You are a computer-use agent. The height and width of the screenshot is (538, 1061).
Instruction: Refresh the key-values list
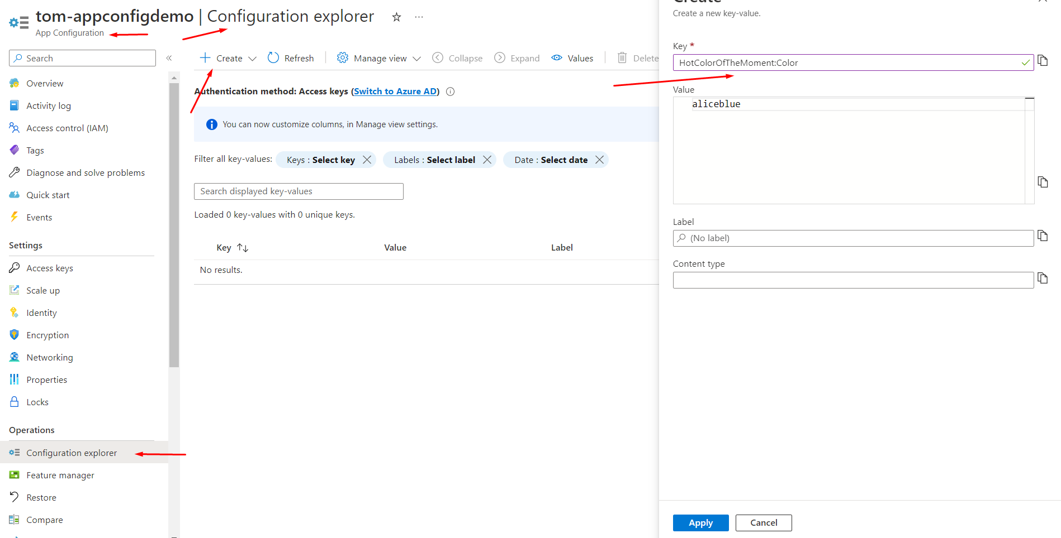coord(291,57)
